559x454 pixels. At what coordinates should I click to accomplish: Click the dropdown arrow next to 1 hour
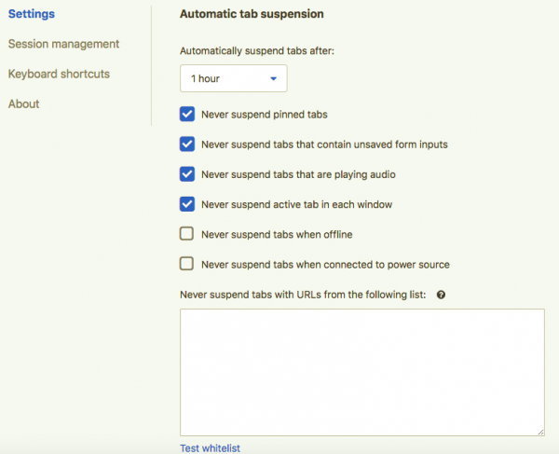click(273, 79)
